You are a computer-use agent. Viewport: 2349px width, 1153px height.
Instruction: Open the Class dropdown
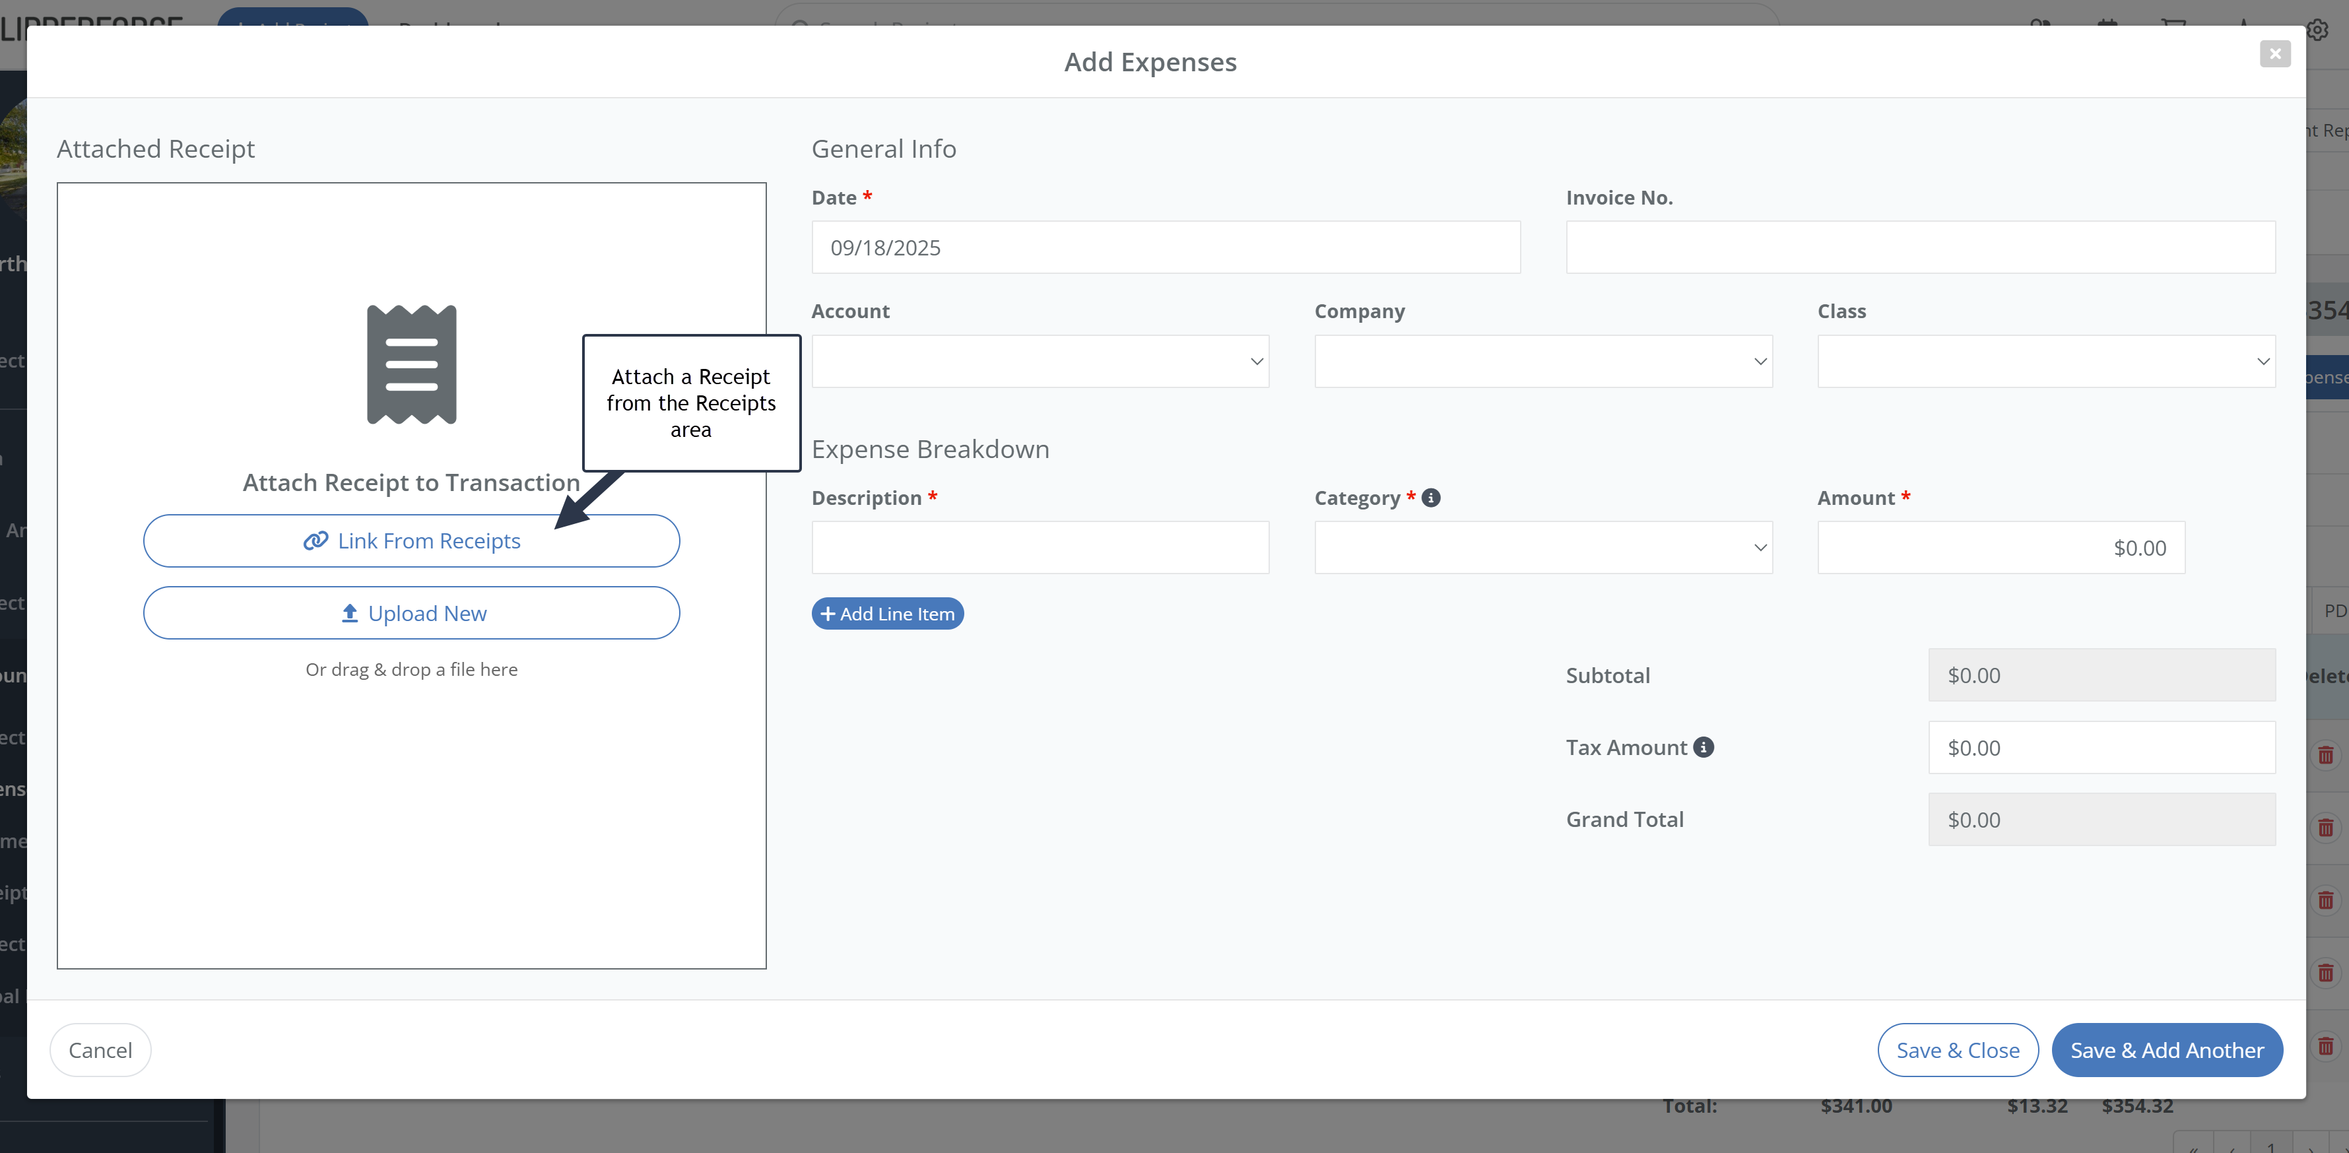(2045, 361)
